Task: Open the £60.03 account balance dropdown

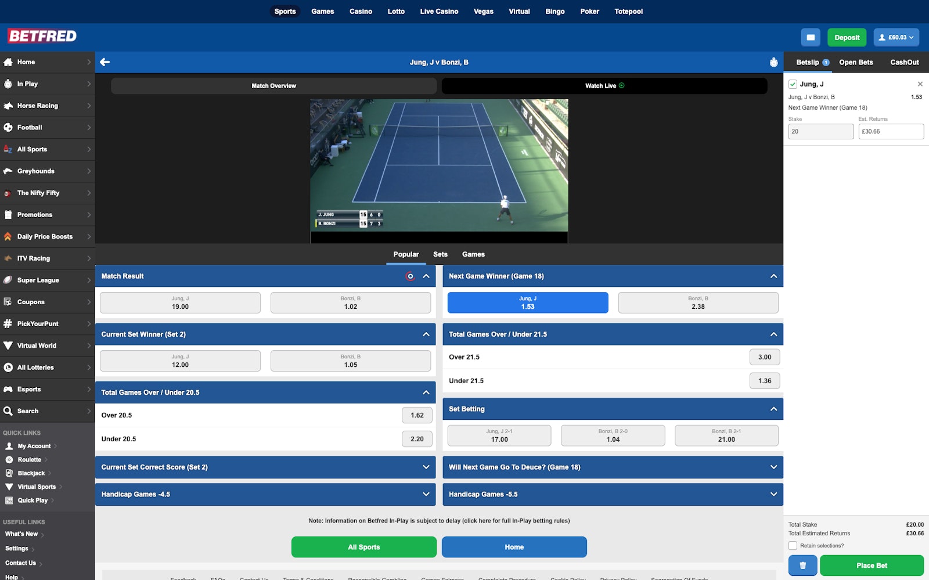Action: (896, 37)
